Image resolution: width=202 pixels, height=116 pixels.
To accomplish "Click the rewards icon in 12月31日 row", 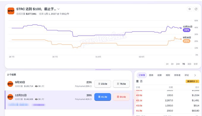I will tap(36, 99).
